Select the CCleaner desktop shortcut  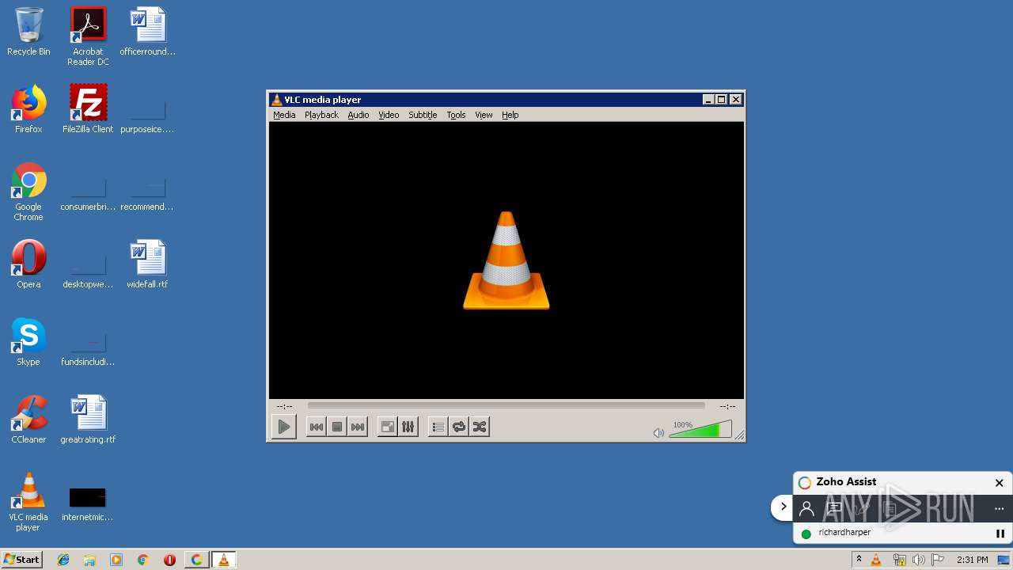[28, 420]
